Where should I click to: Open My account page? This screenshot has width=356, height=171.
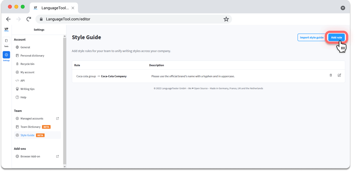click(x=27, y=72)
